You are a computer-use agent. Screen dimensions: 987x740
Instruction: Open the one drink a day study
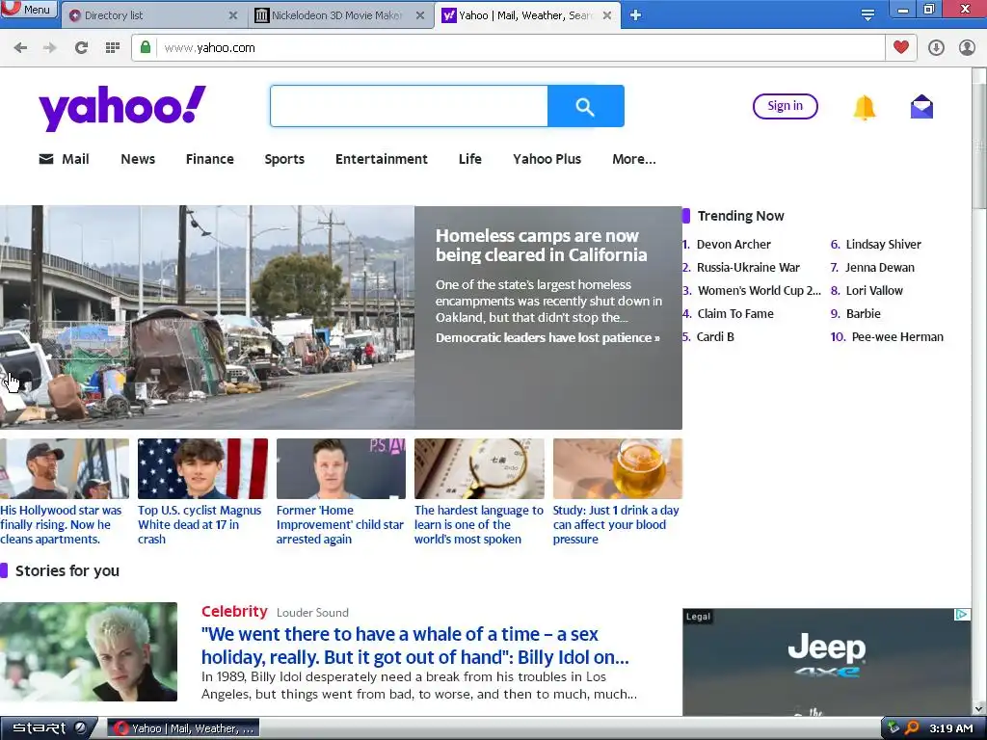click(x=616, y=525)
